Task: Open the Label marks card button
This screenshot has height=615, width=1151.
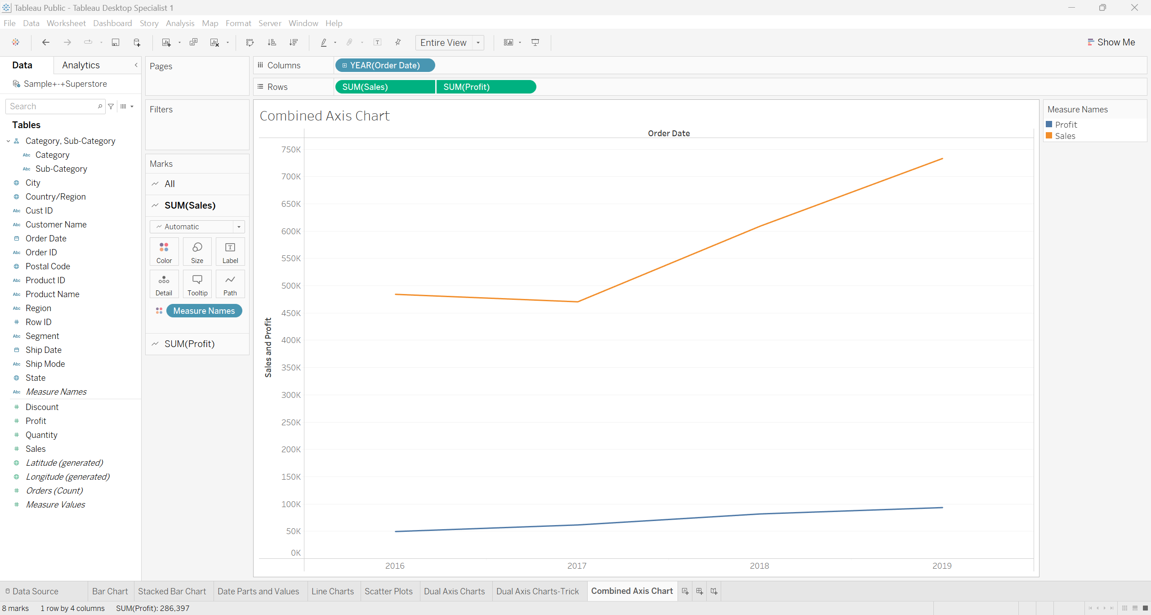Action: tap(230, 252)
